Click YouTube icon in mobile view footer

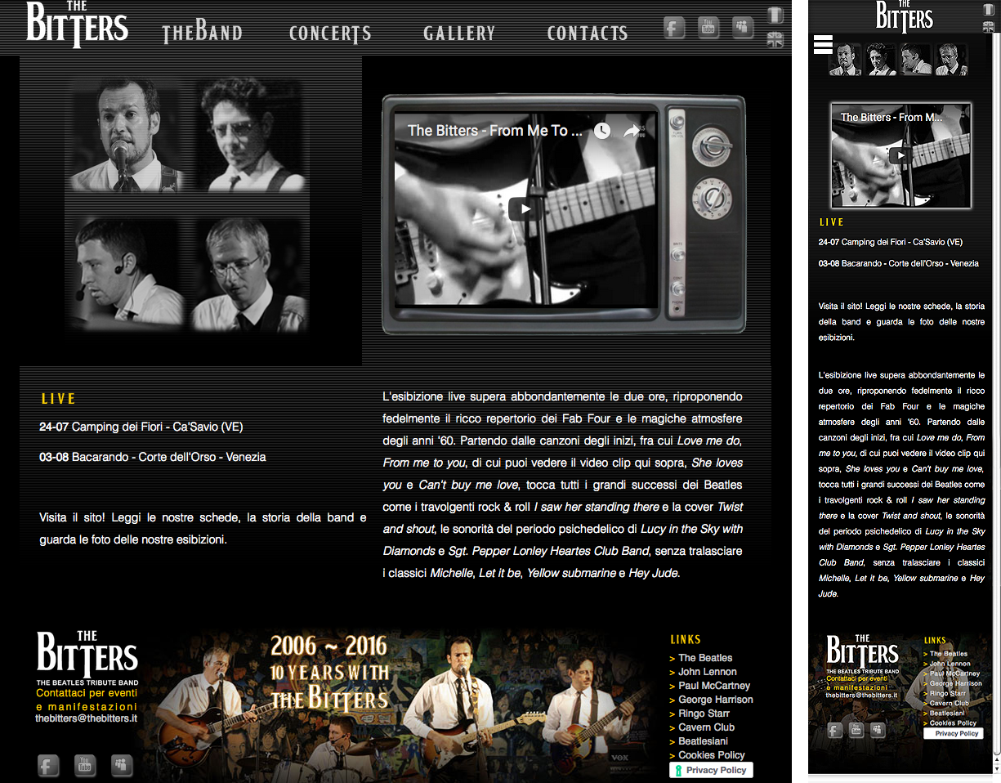pos(856,730)
